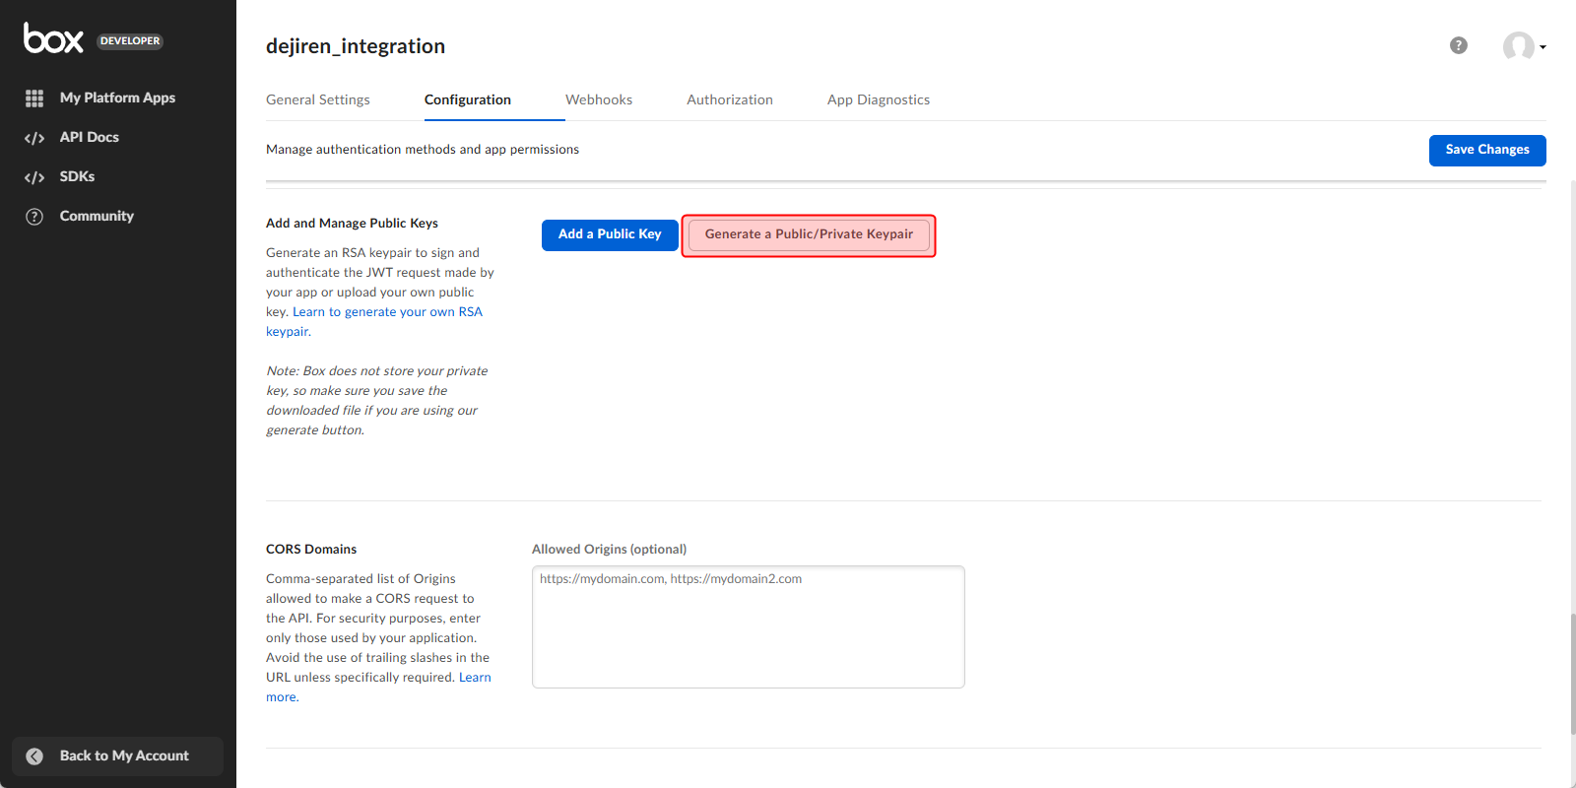Select the Configuration tab
The width and height of the screenshot is (1576, 788).
tap(468, 99)
